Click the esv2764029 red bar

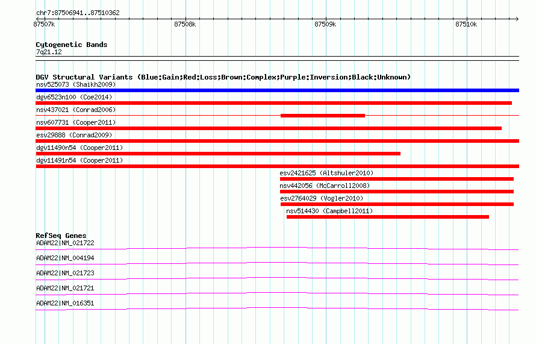pyautogui.click(x=397, y=204)
